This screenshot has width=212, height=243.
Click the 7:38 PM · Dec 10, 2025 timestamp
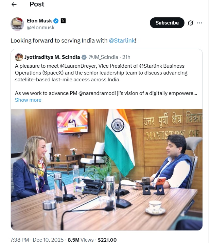pos(37,240)
